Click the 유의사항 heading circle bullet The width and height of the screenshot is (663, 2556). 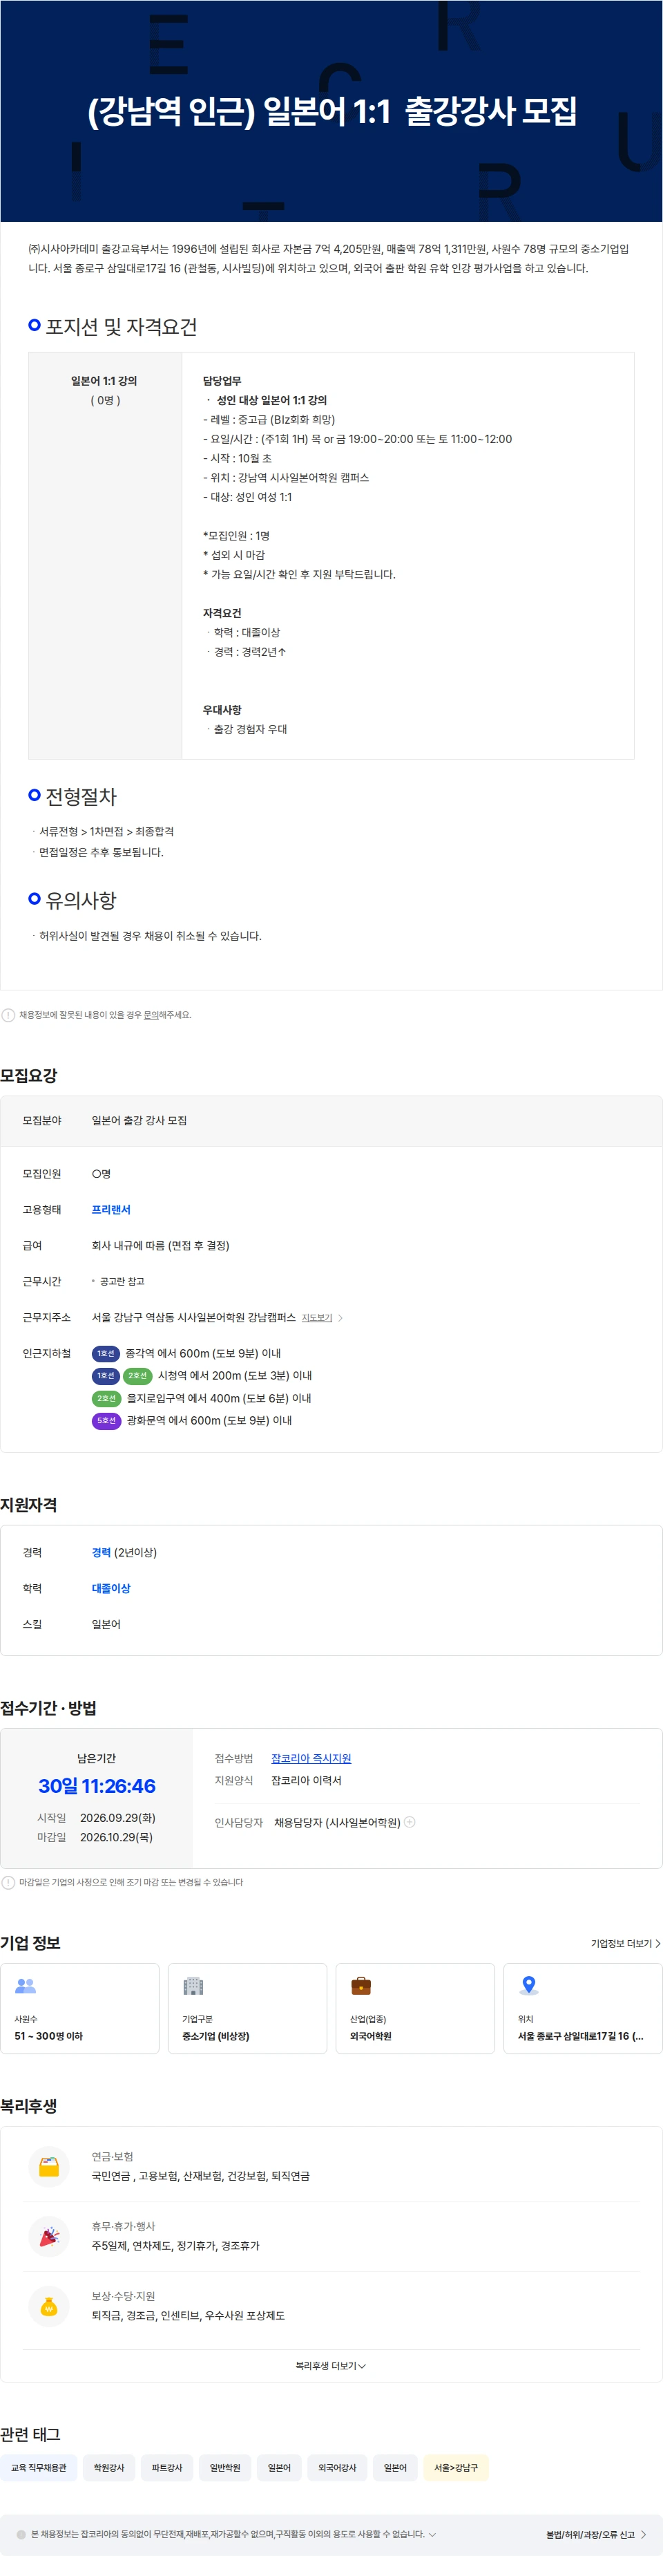tap(35, 899)
